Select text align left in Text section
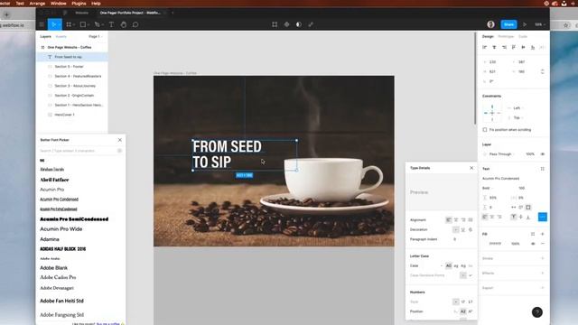 click(x=485, y=217)
